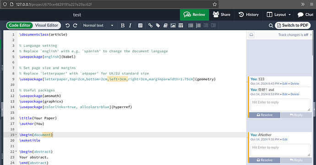Resolve the 'ANother' comment thread

pyautogui.click(x=265, y=160)
